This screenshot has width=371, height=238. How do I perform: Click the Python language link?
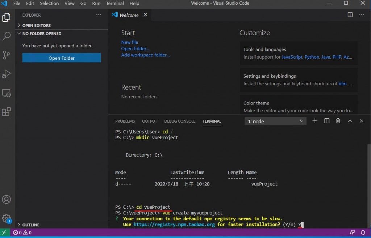click(x=312, y=57)
